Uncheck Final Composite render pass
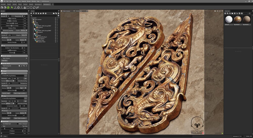 (2, 66)
